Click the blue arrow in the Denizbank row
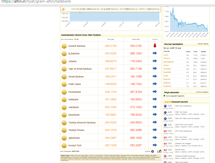The height and width of the screenshot is (163, 215). coord(155,115)
